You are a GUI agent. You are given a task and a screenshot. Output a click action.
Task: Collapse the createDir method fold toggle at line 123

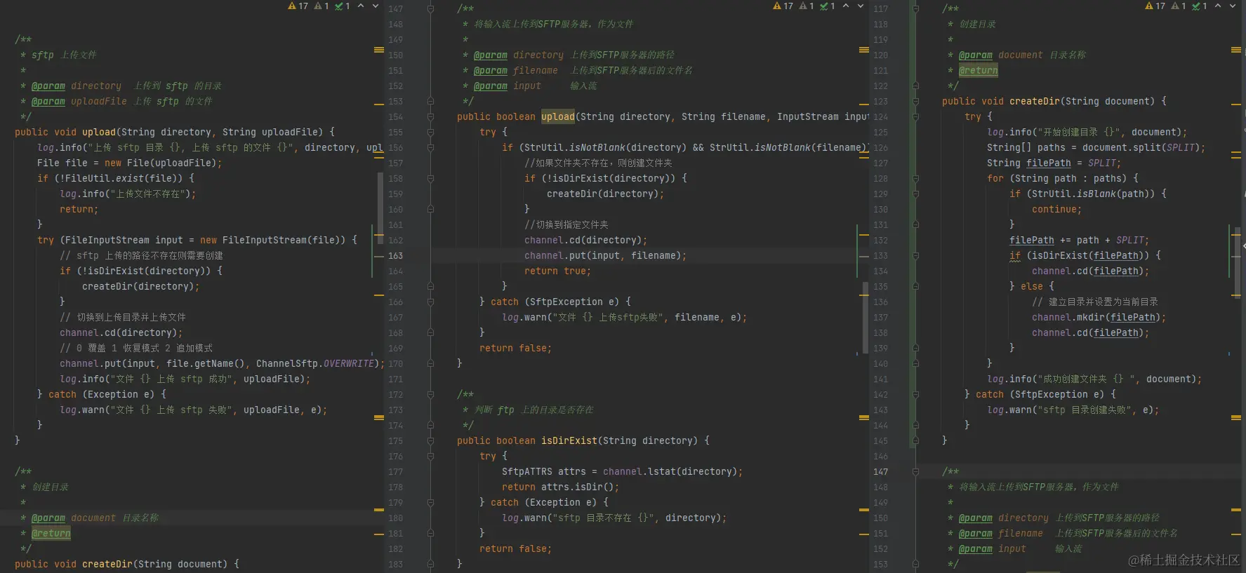[x=915, y=101]
